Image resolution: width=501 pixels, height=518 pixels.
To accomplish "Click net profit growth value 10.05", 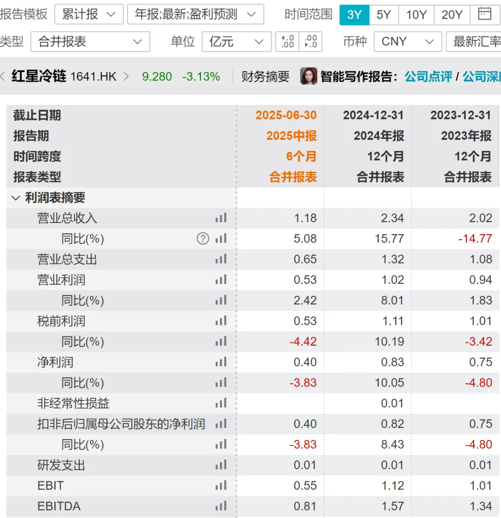I will tap(389, 382).
